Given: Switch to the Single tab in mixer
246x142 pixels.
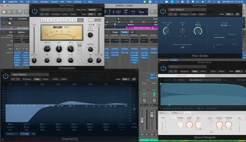Looking at the screenshot, I should pyautogui.click(x=115, y=32).
